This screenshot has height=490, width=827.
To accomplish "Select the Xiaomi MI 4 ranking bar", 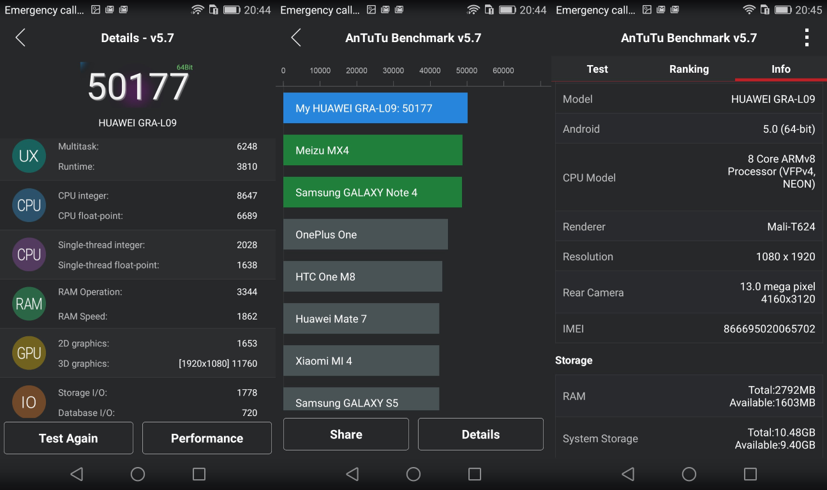I will coord(361,360).
